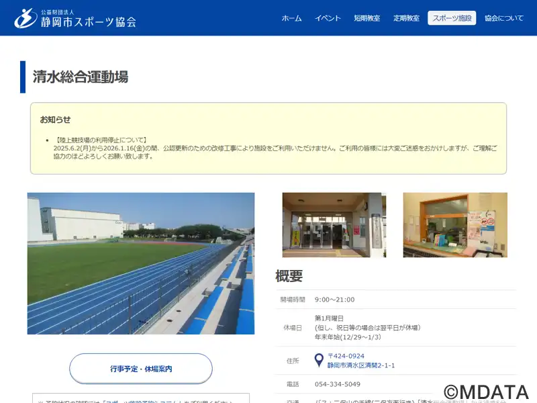The width and height of the screenshot is (537, 403).
Task: View the building entrance photo
Action: click(x=334, y=225)
